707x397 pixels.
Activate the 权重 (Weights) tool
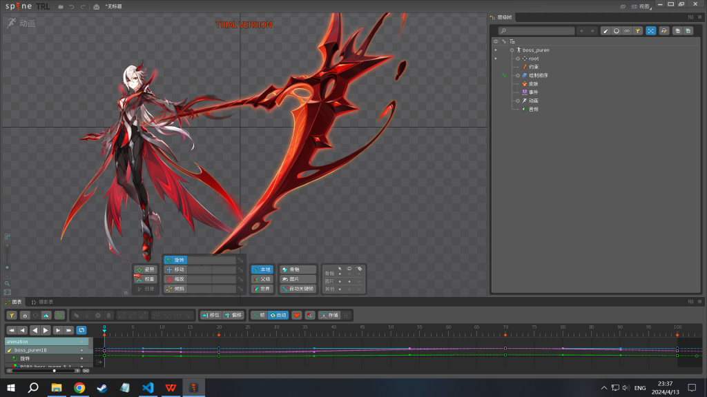[146, 279]
